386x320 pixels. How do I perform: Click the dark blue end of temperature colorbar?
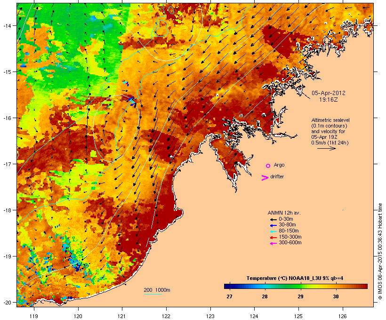click(x=227, y=286)
